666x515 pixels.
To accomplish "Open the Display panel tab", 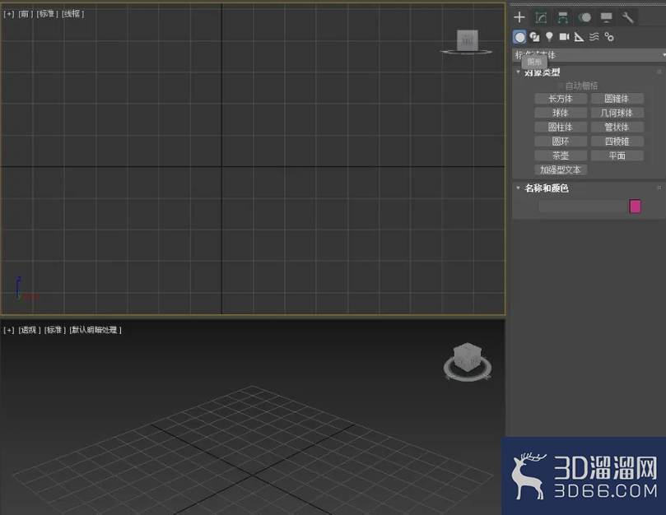I will [606, 17].
